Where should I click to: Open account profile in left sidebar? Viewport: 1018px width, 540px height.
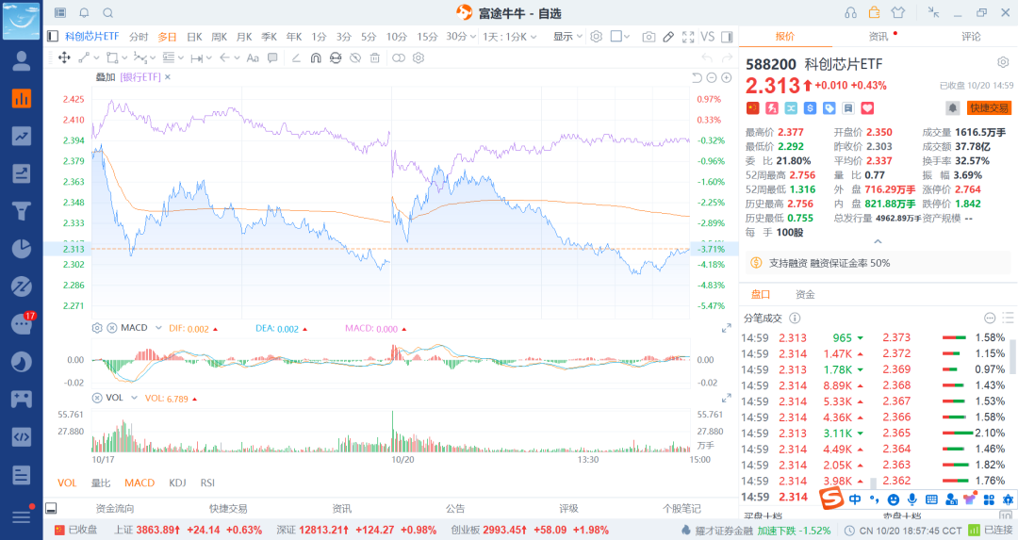point(22,61)
